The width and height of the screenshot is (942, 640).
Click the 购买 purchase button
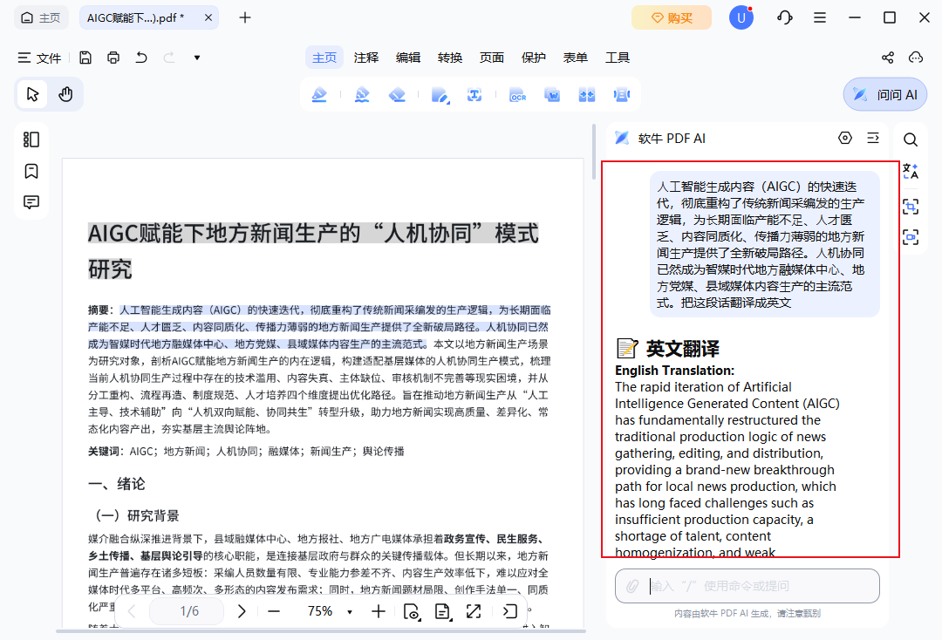672,17
